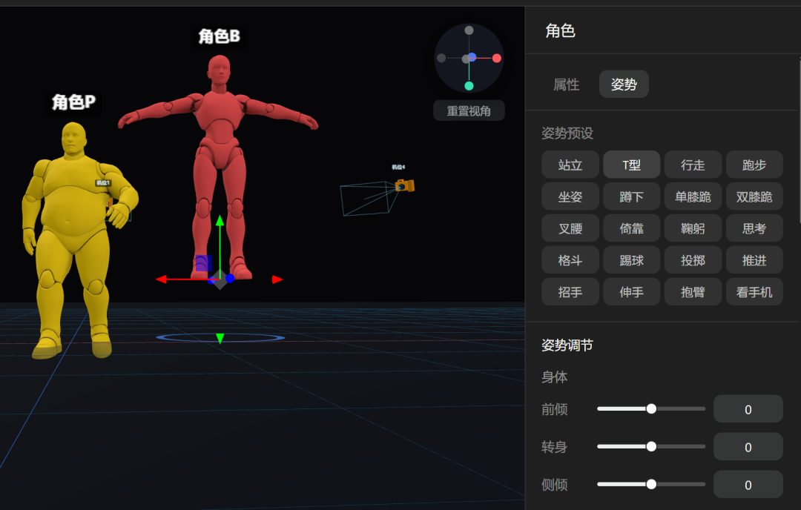Click the 前倾 value input field

pos(748,409)
